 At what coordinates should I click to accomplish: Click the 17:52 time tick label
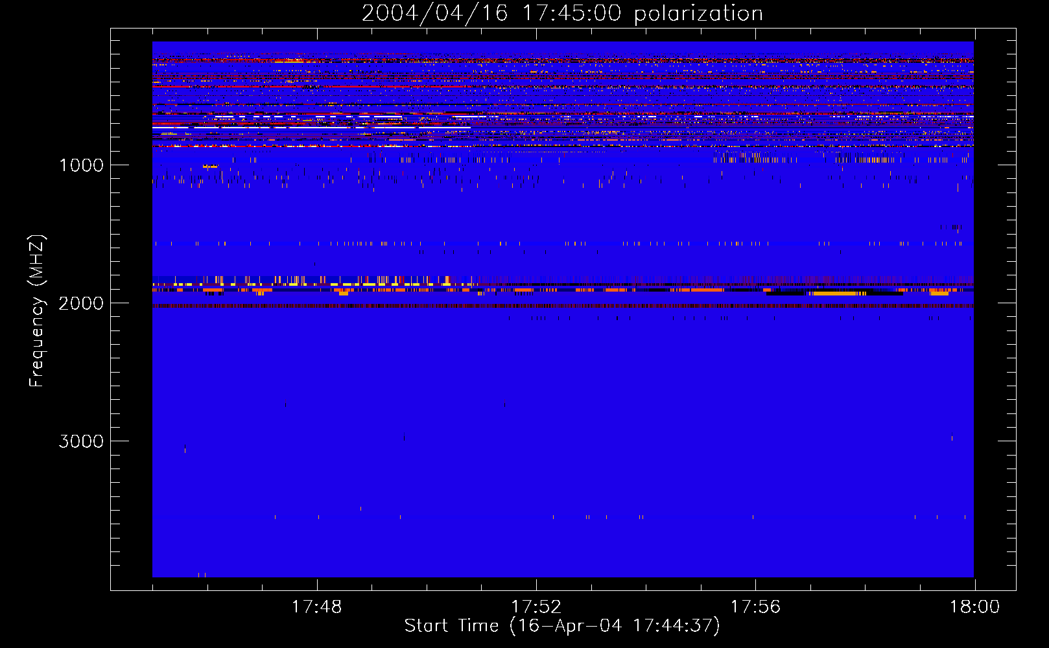[536, 607]
